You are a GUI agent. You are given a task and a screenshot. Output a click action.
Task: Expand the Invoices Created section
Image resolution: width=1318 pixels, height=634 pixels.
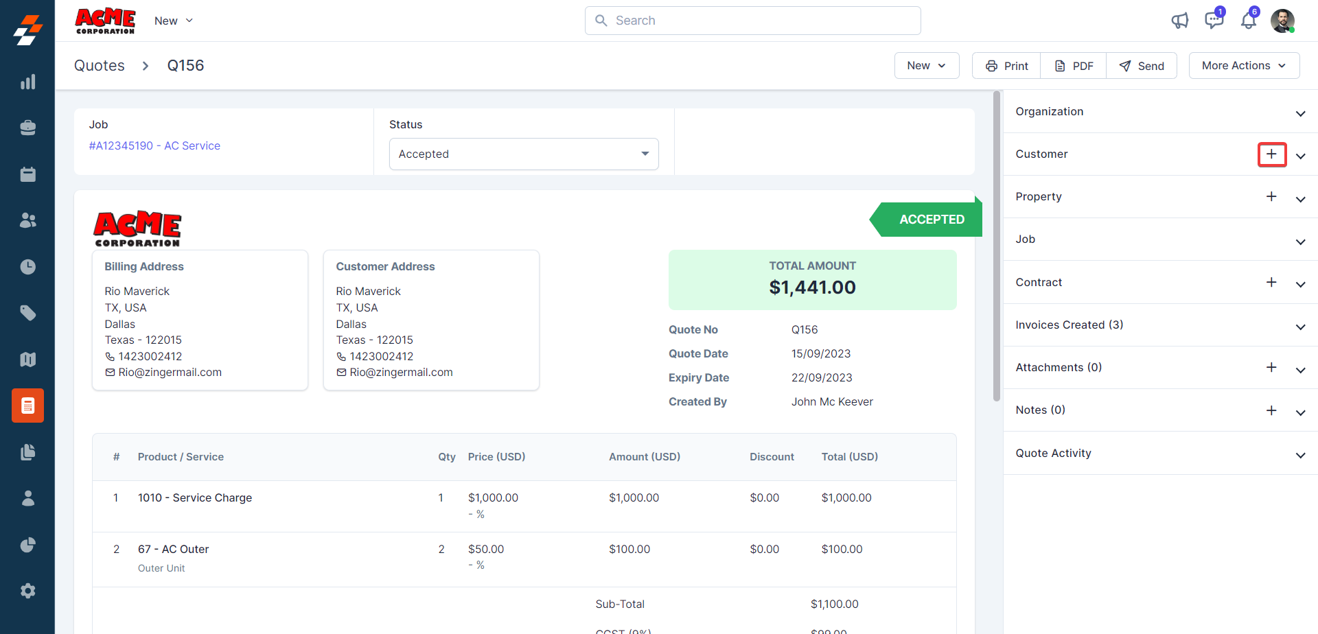click(1300, 327)
